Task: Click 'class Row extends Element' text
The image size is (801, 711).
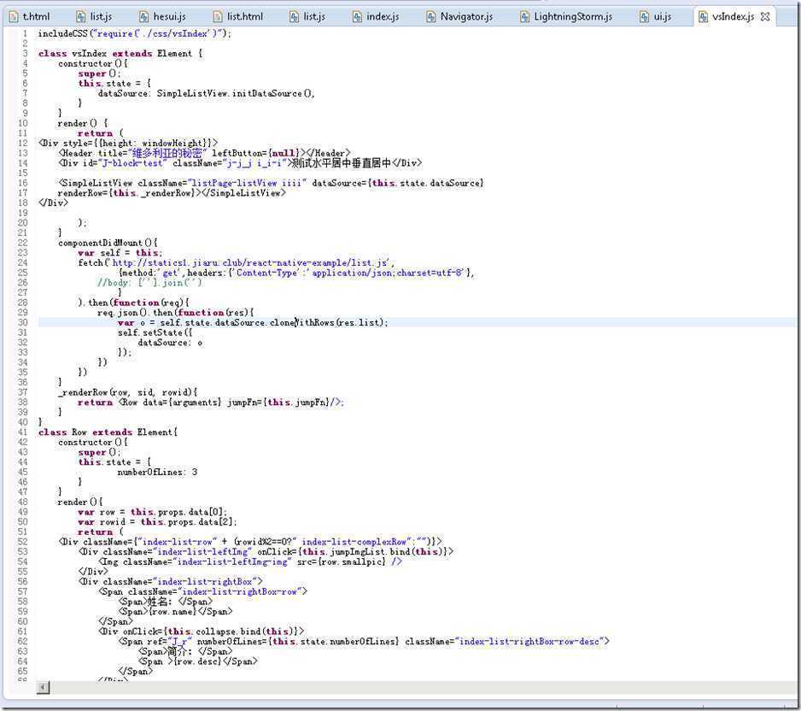Action: point(106,432)
